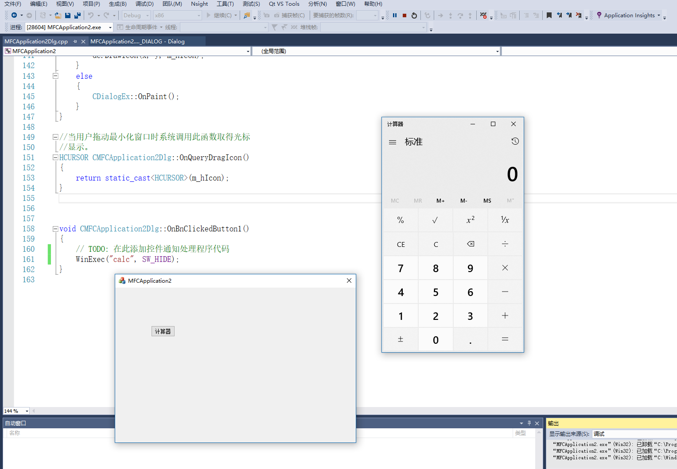Open the editor zoom level 144 % dropdown
The height and width of the screenshot is (469, 677).
(x=27, y=411)
